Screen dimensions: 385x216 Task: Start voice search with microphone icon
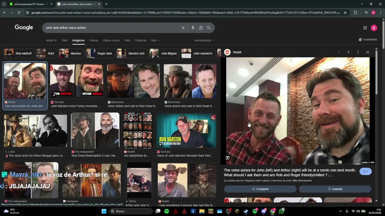193,28
